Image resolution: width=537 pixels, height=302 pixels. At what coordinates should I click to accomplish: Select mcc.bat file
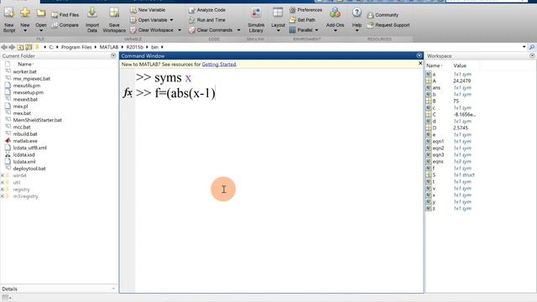22,127
